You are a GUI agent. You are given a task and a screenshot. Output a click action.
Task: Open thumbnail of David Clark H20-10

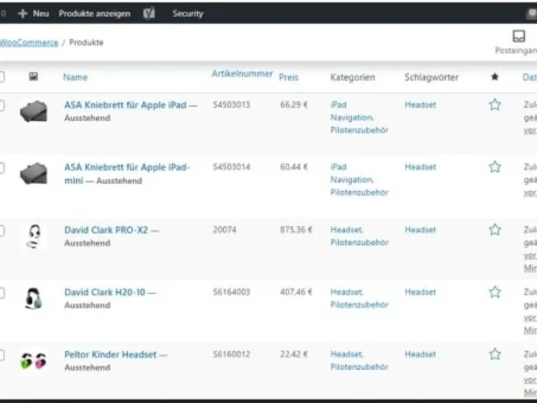[x=33, y=298]
